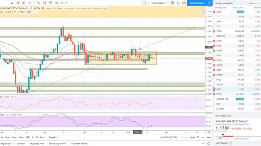Open the Скринер акций tab dropdown
This screenshot has height=146, width=261.
point(13,144)
